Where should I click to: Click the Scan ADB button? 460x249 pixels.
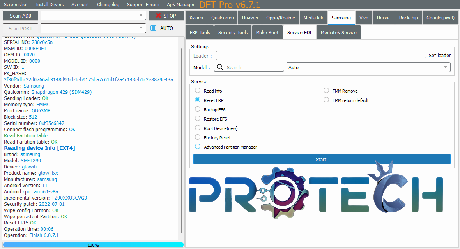point(20,16)
